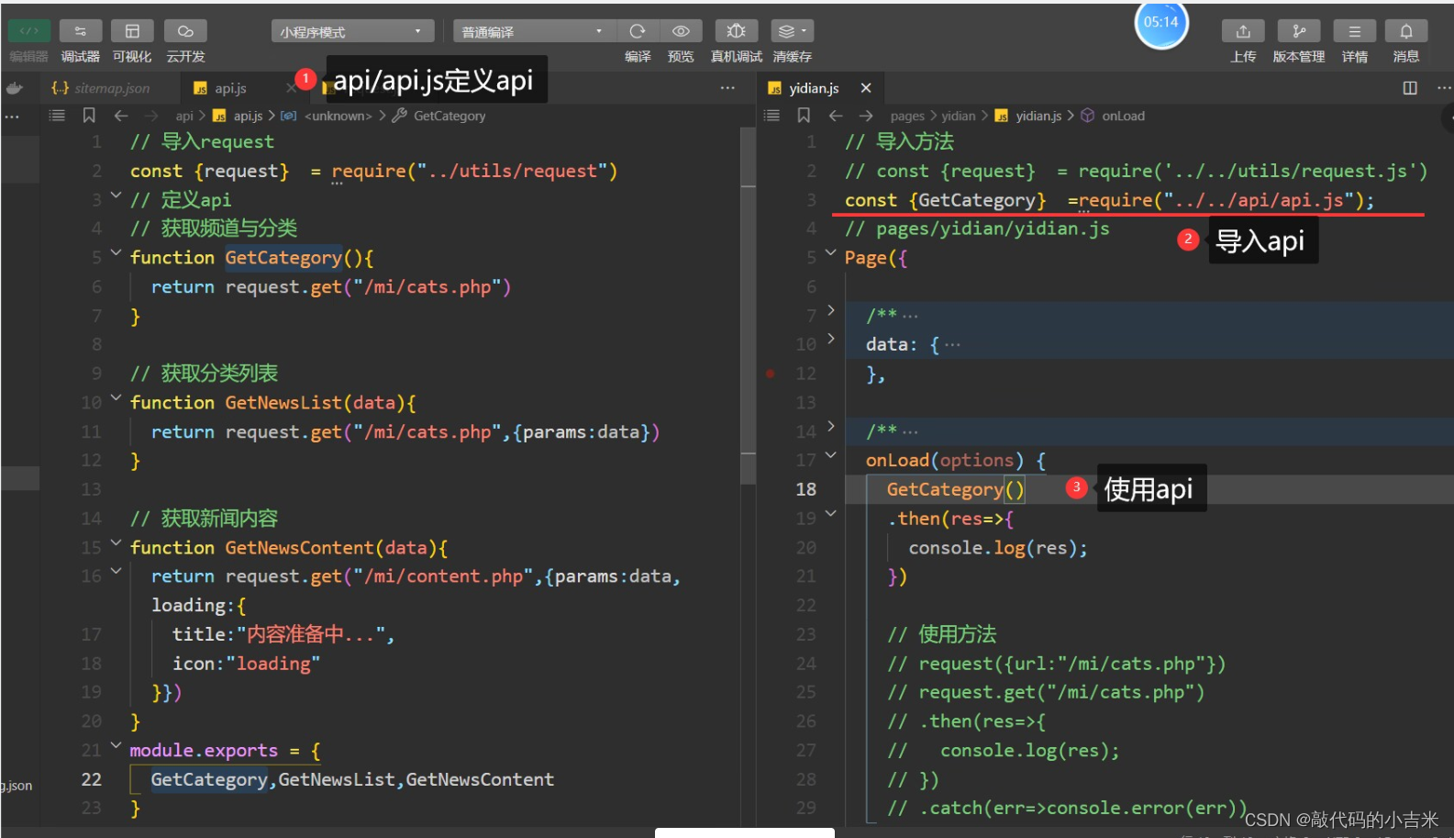Image resolution: width=1454 pixels, height=838 pixels.
Task: Open the 小程序模式 mode dropdown
Action: (352, 31)
